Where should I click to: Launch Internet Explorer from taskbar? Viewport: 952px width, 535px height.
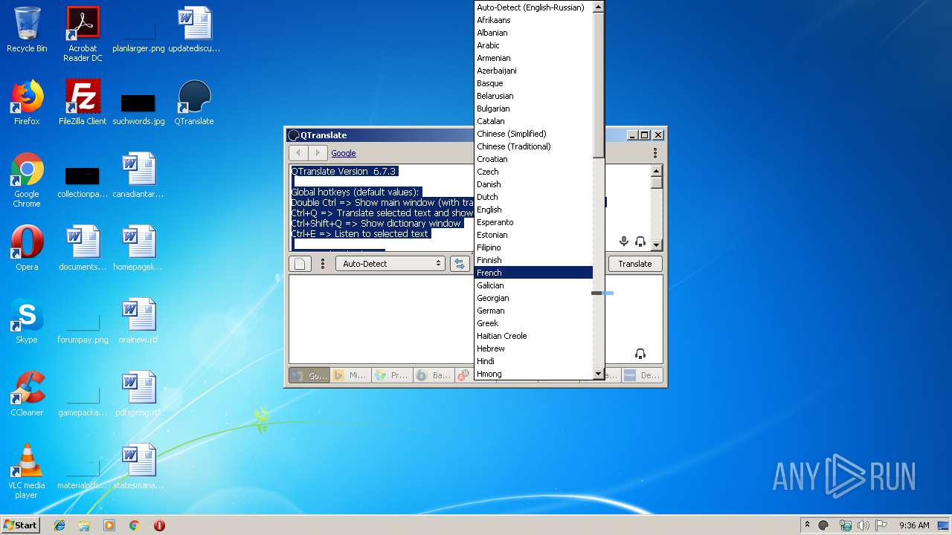coord(59,525)
